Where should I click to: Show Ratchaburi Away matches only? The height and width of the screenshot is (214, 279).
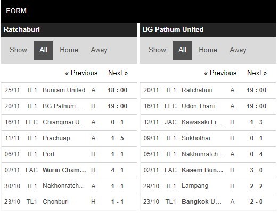tap(99, 50)
